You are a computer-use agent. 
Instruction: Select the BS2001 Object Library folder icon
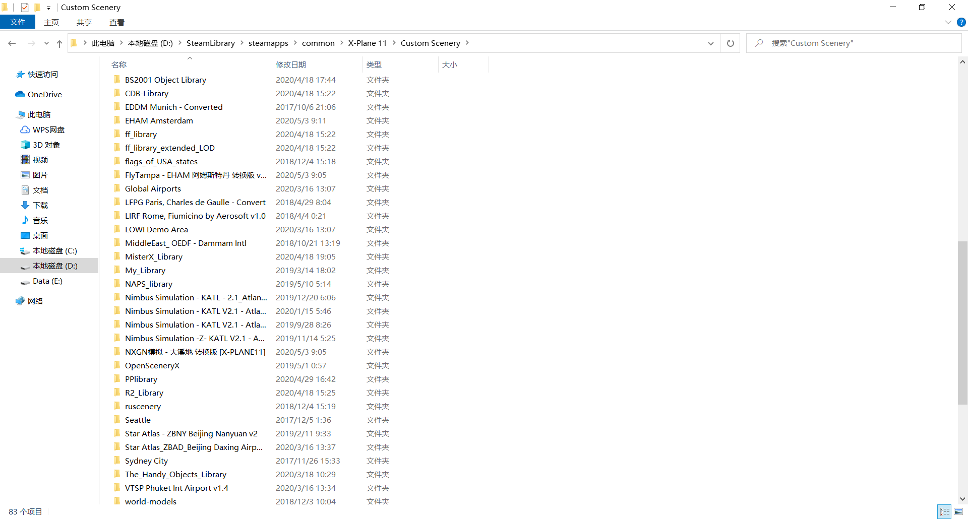[117, 80]
